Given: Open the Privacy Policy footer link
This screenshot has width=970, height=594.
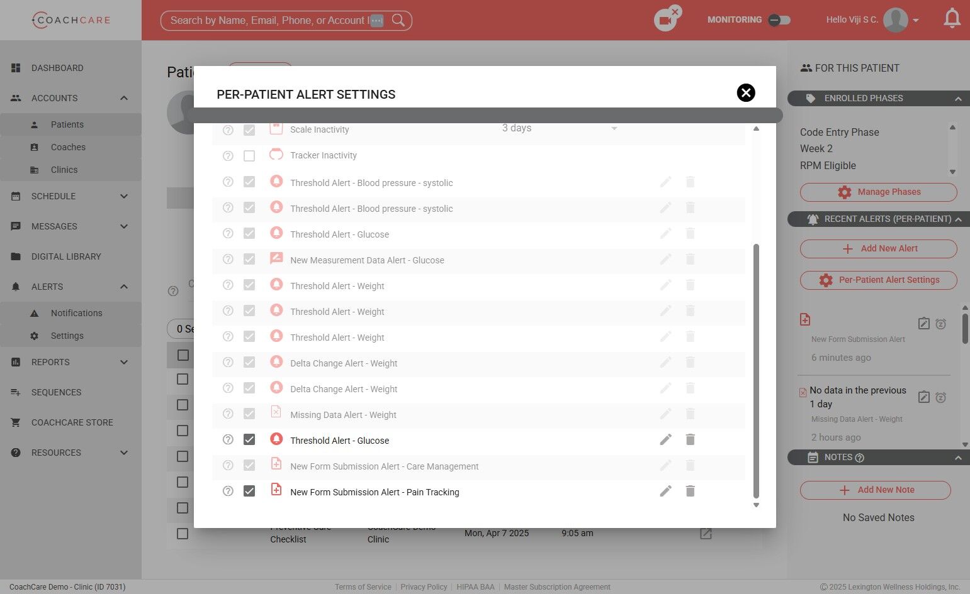Looking at the screenshot, I should 424,587.
